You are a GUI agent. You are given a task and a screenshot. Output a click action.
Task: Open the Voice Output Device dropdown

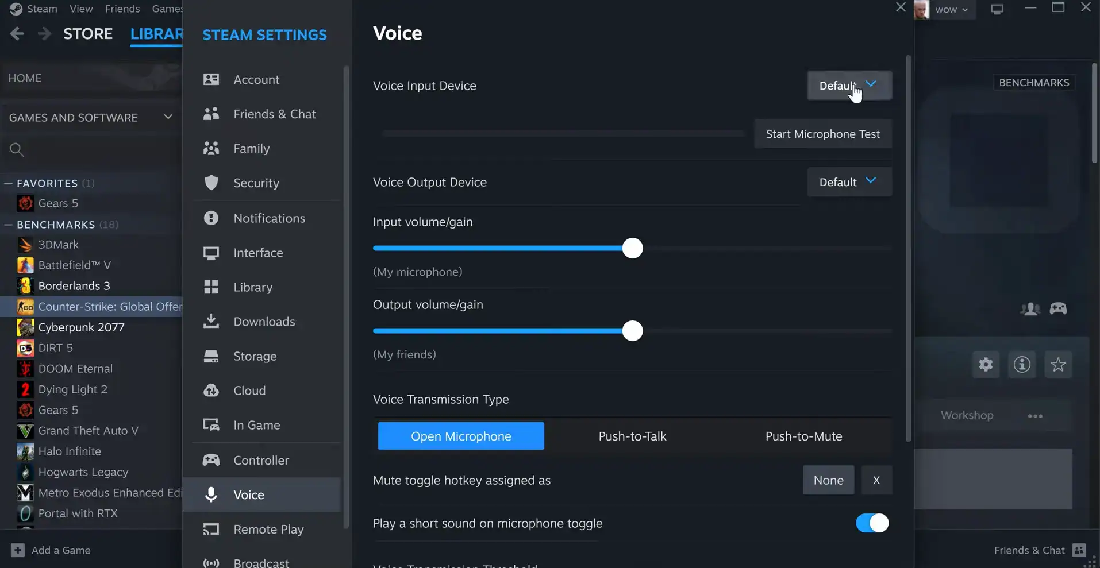pyautogui.click(x=849, y=182)
